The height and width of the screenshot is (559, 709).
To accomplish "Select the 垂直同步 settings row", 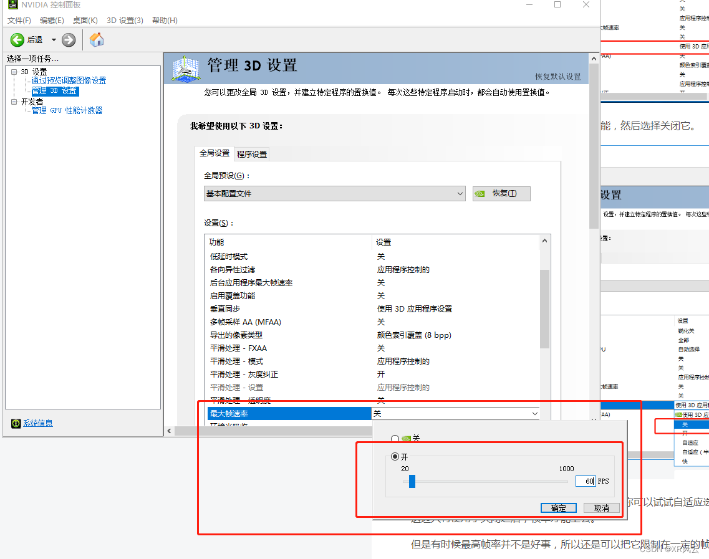I will (x=374, y=308).
